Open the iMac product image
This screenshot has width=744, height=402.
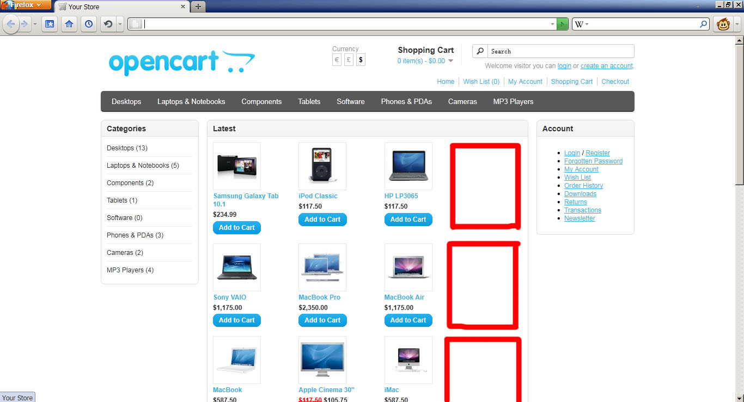[x=408, y=360]
